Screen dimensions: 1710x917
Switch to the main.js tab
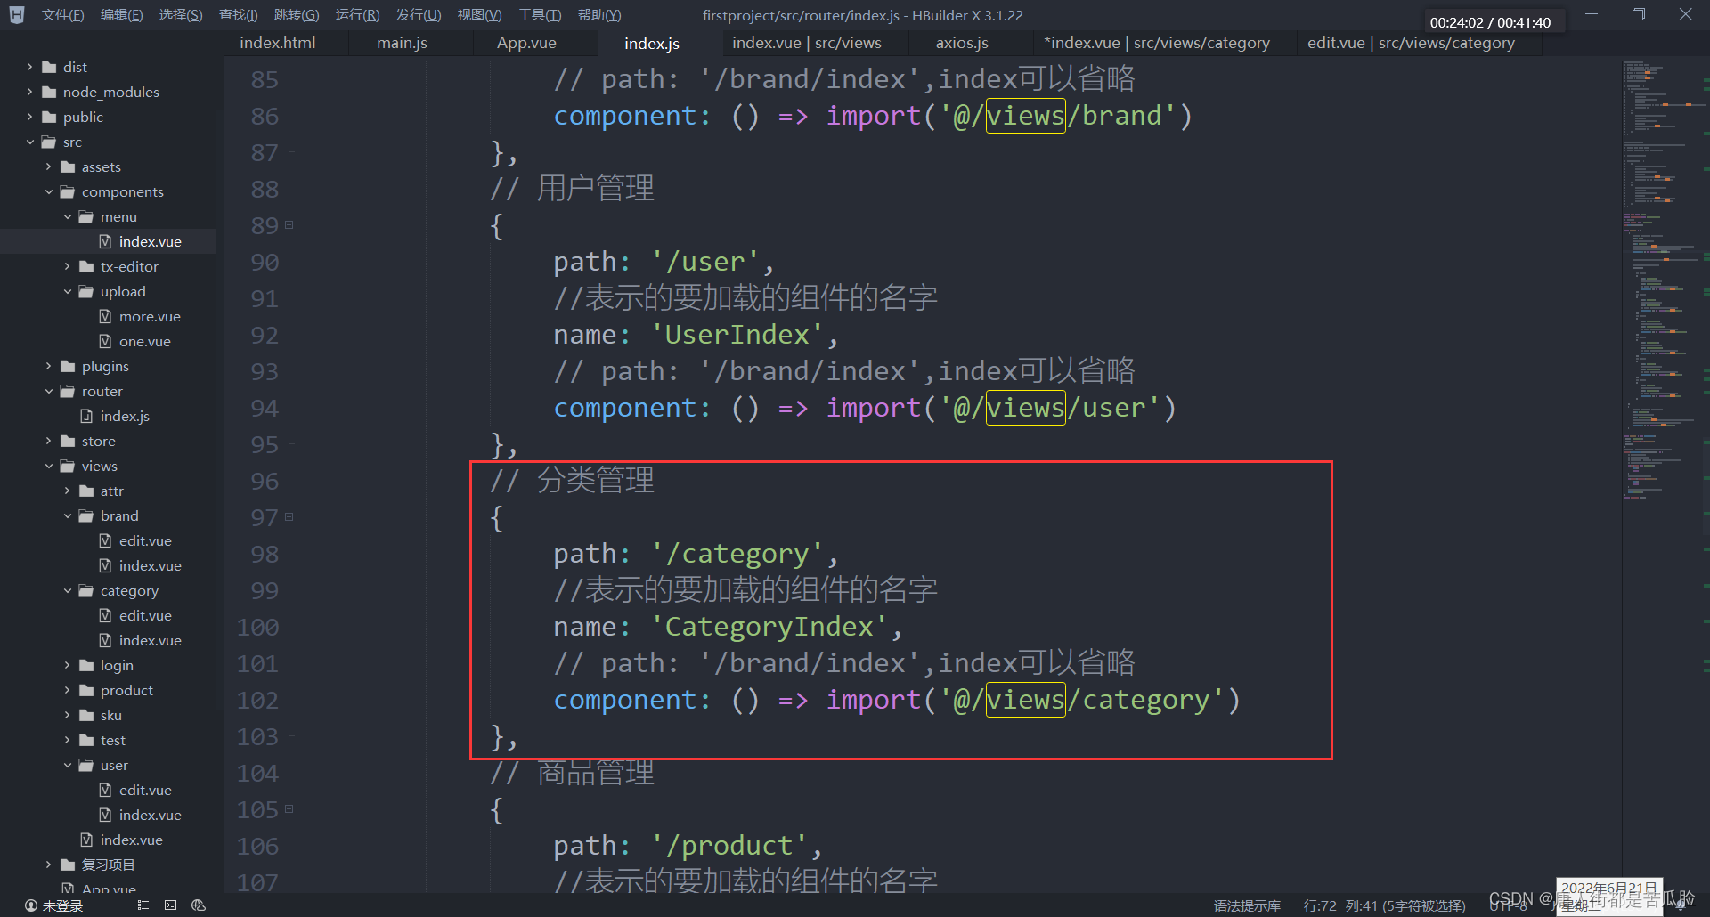pyautogui.click(x=402, y=43)
